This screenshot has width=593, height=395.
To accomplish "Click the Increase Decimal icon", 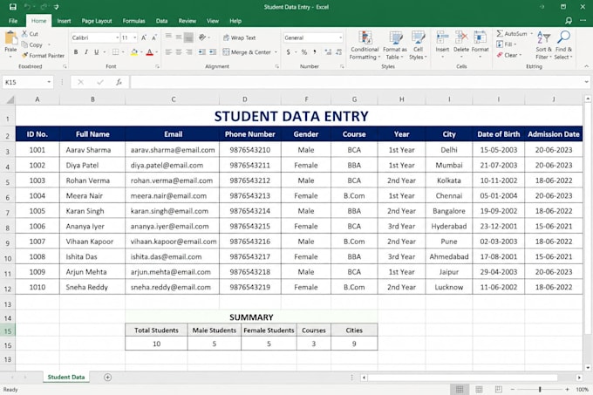I will [328, 51].
